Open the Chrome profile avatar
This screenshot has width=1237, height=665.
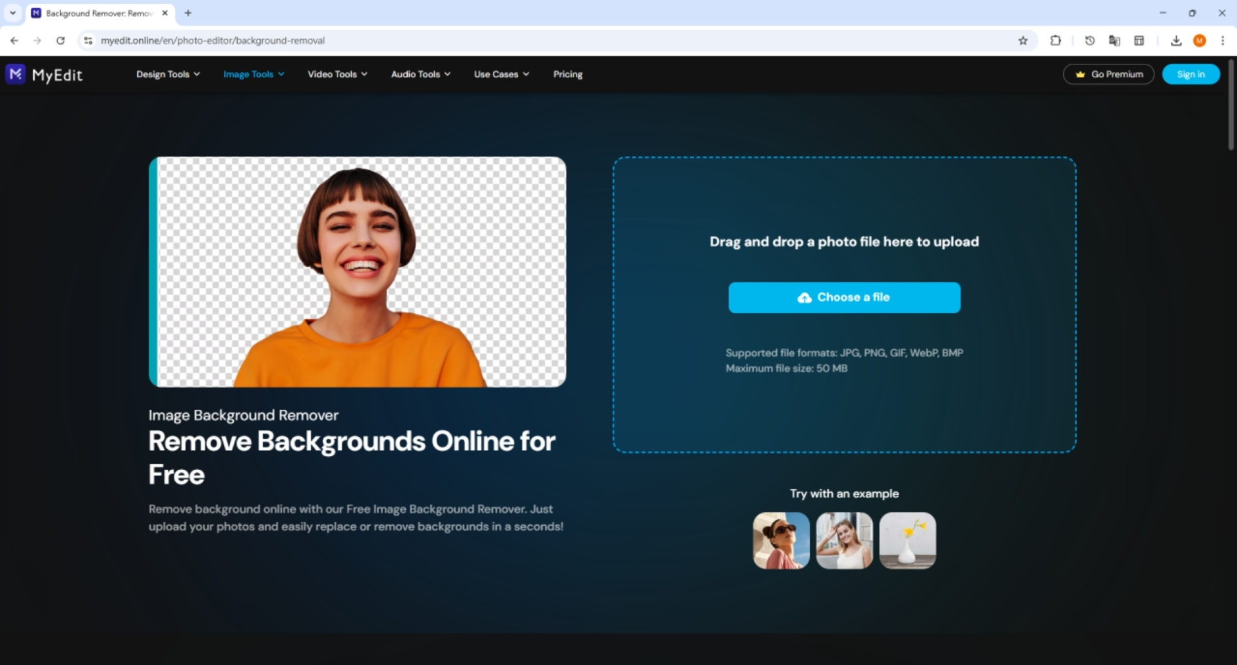(1200, 41)
